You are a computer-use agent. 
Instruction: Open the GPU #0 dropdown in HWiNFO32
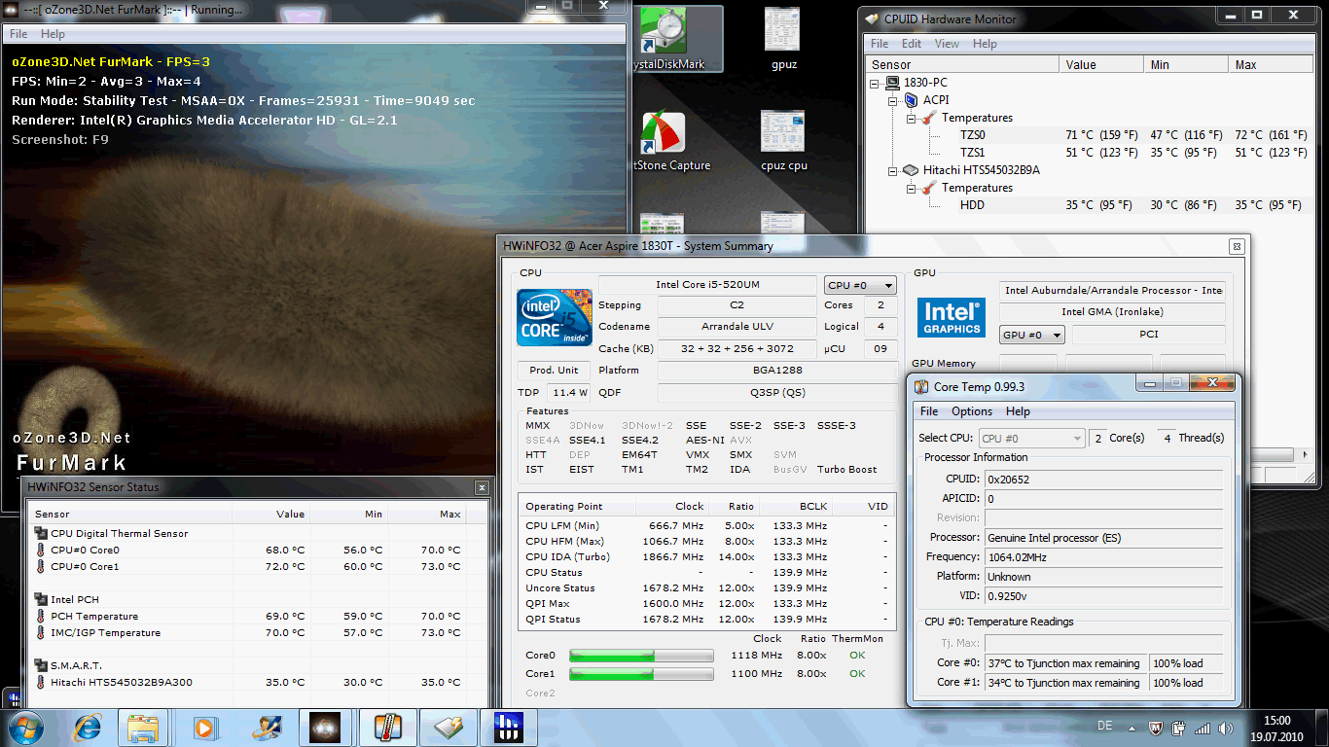(1032, 335)
